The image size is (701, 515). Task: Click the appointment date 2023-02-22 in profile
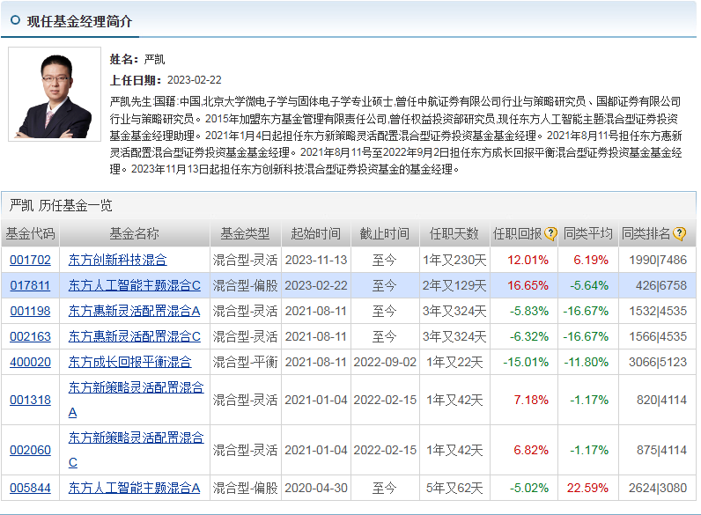click(195, 80)
